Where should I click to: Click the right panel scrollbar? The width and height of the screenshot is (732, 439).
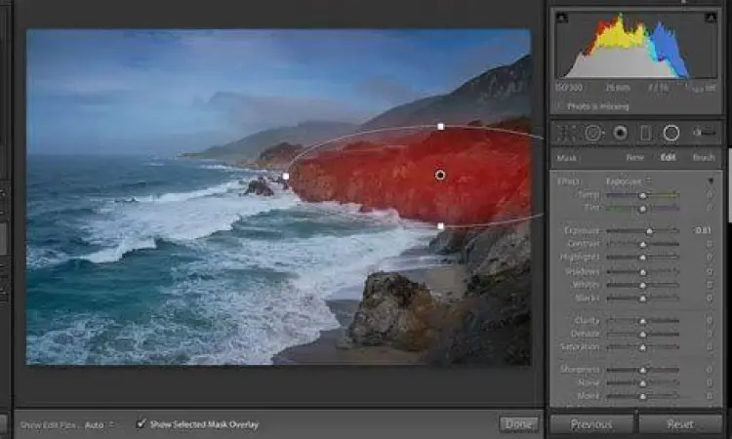729,185
